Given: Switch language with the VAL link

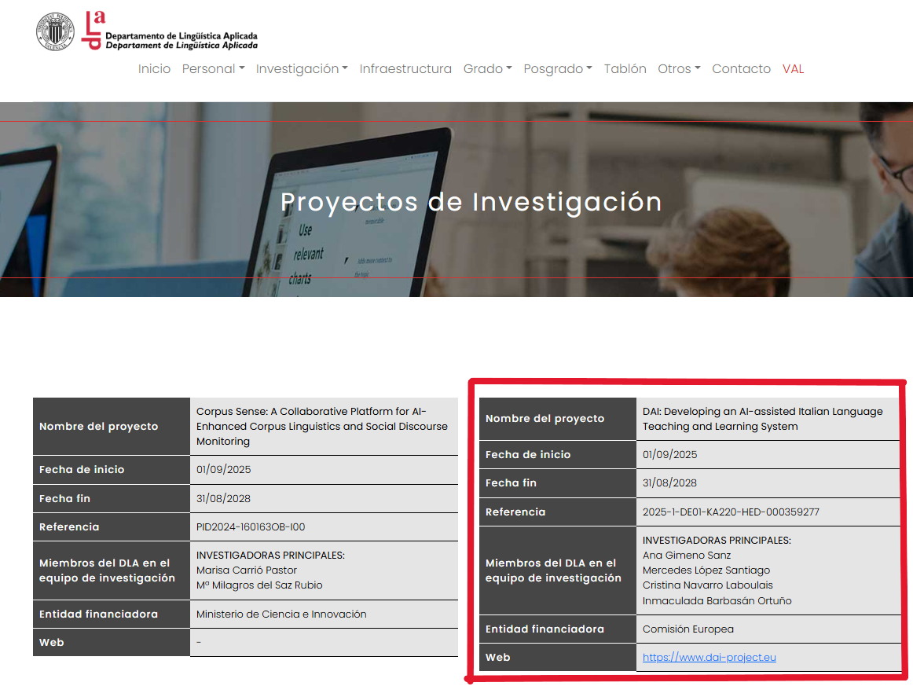Looking at the screenshot, I should tap(793, 69).
